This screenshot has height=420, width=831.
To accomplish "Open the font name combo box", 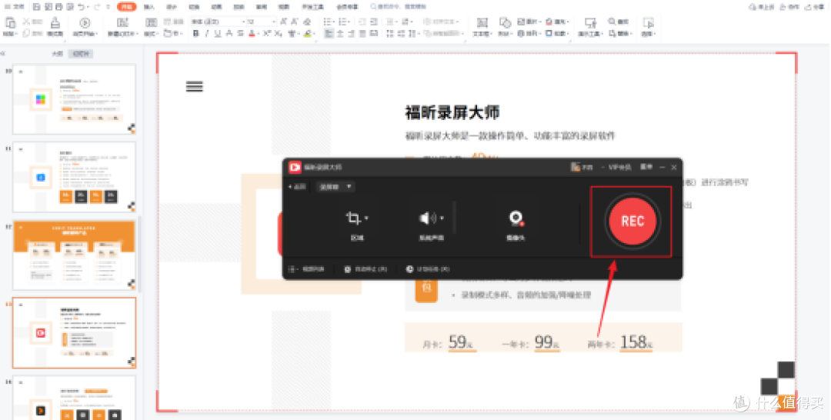I will pyautogui.click(x=218, y=22).
